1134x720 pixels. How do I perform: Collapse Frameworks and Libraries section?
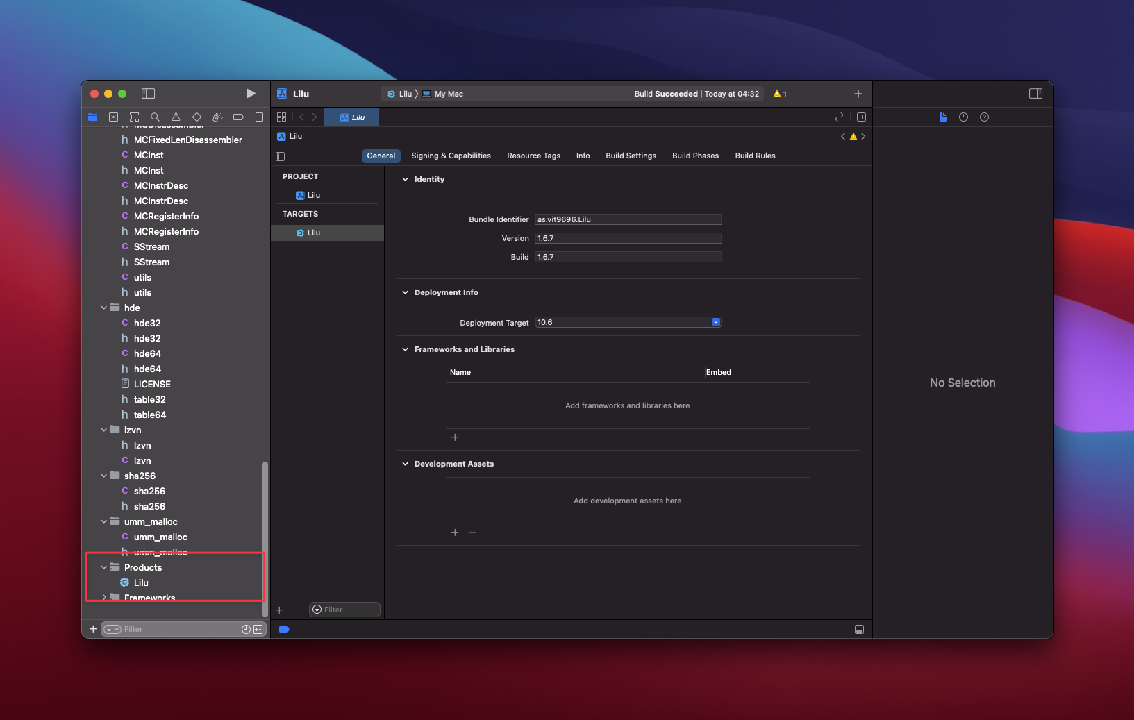[x=406, y=349]
